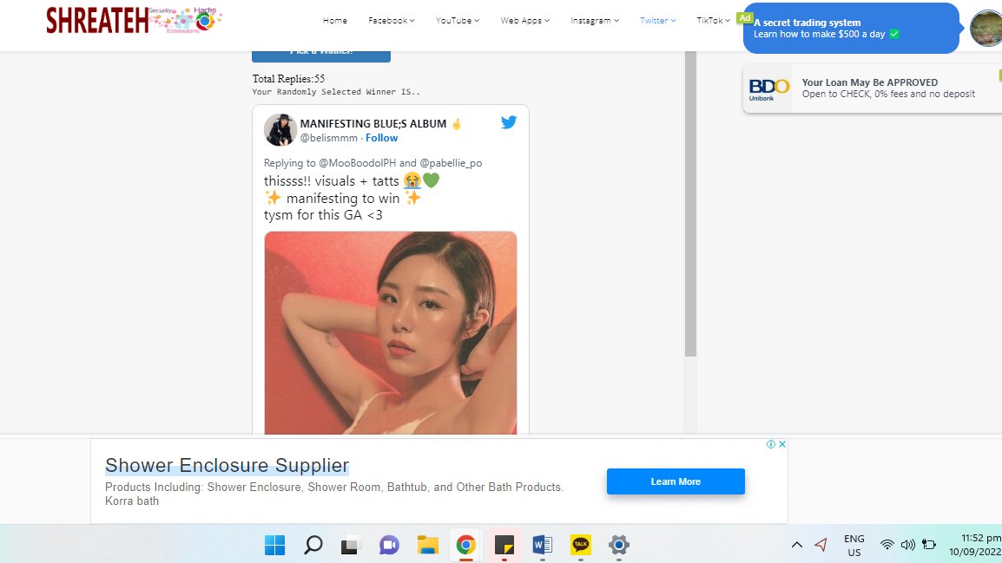Open Windows Start menu
1002x563 pixels.
[x=274, y=545]
